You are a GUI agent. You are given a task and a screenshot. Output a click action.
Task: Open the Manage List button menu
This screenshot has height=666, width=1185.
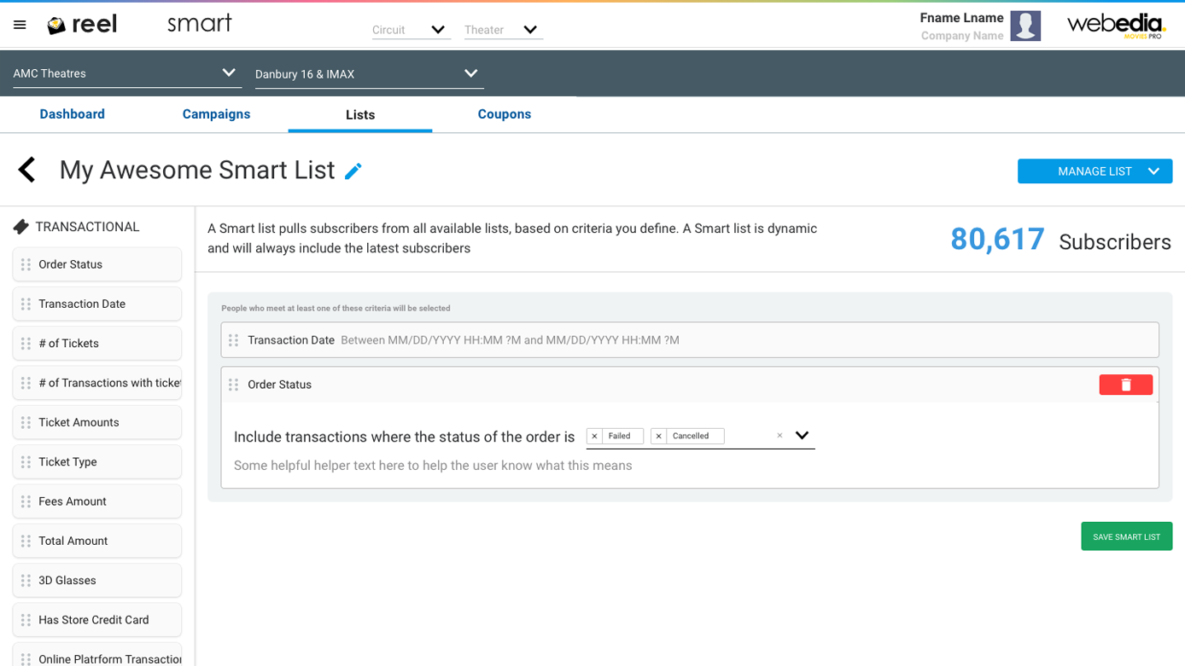[x=1095, y=171]
